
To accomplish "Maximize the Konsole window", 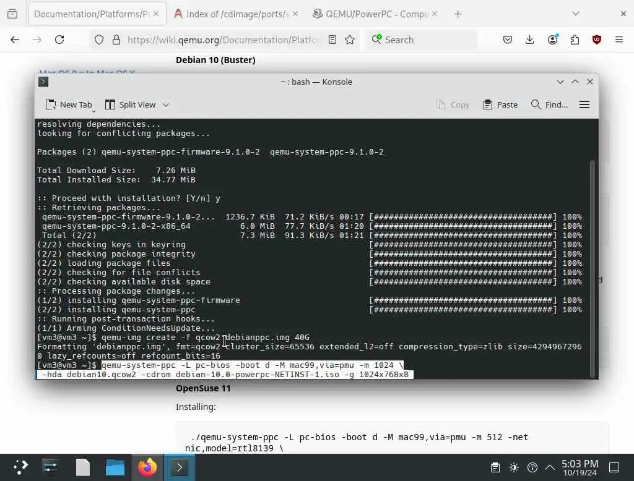I will [575, 82].
